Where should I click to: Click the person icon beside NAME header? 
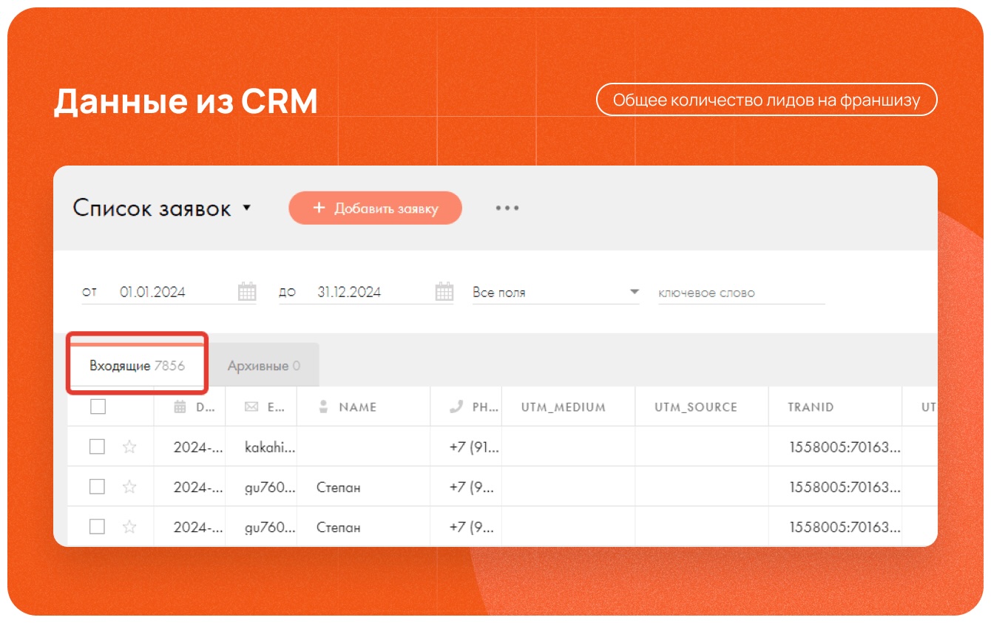322,406
